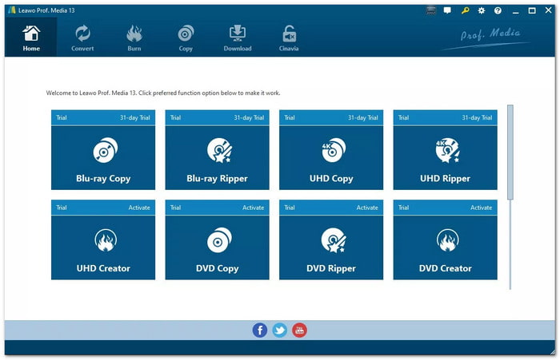
Task: Open Leawo Twitter page
Action: (280, 330)
